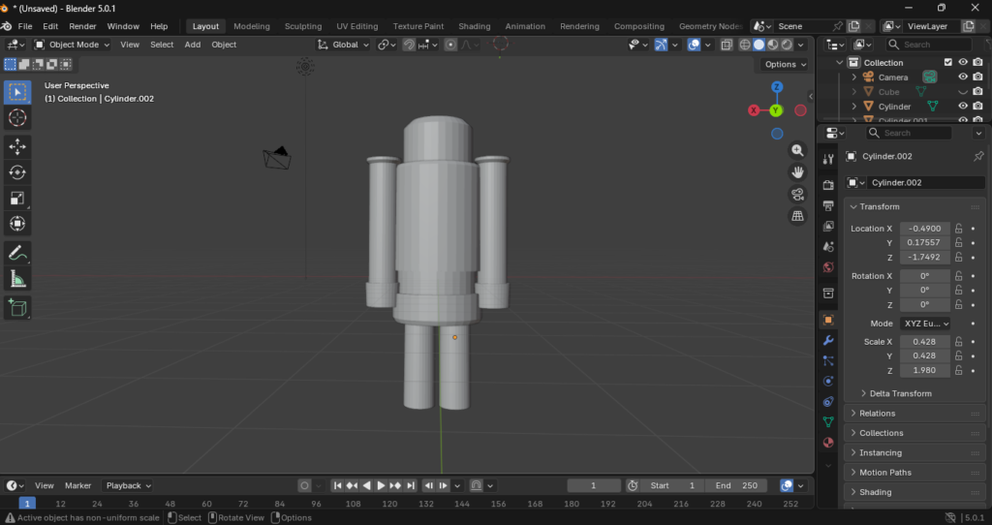Screen dimensions: 992x525
Task: Choose the Annotate tool
Action: tap(17, 253)
